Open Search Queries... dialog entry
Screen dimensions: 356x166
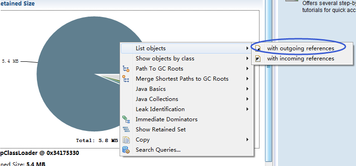[x=187, y=150]
